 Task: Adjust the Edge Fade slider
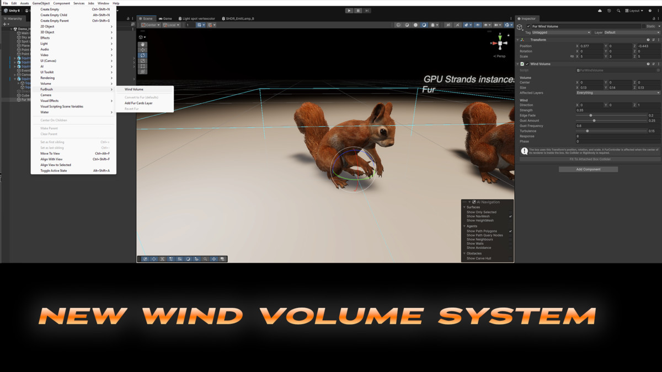click(610, 116)
